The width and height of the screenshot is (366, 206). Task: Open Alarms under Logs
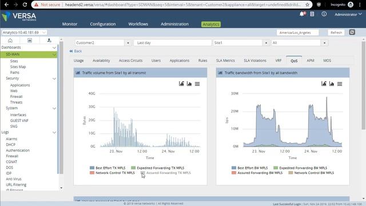11,138
